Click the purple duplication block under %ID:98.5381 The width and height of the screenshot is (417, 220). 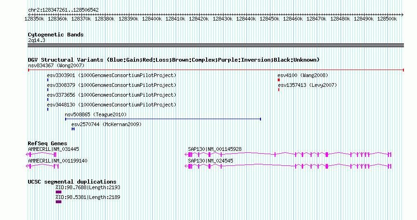(x=59, y=202)
